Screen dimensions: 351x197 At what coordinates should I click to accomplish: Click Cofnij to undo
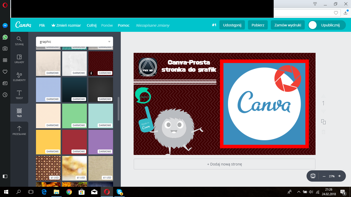pos(92,25)
